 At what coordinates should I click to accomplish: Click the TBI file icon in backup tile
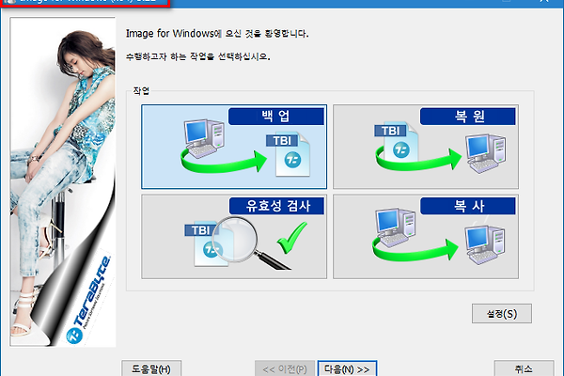pos(289,155)
